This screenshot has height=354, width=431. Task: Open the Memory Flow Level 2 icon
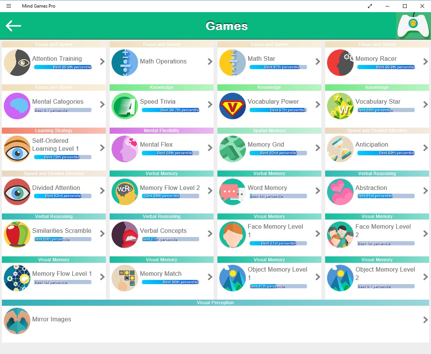click(125, 191)
